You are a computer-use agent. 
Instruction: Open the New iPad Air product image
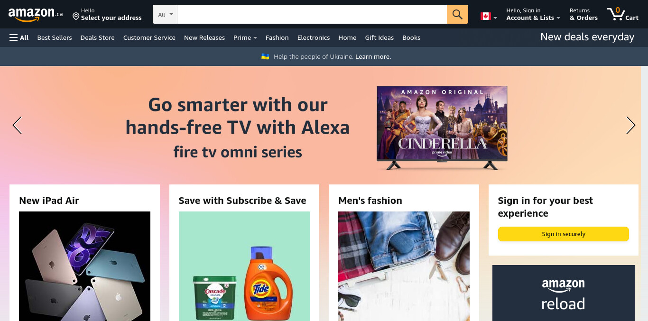tap(84, 266)
